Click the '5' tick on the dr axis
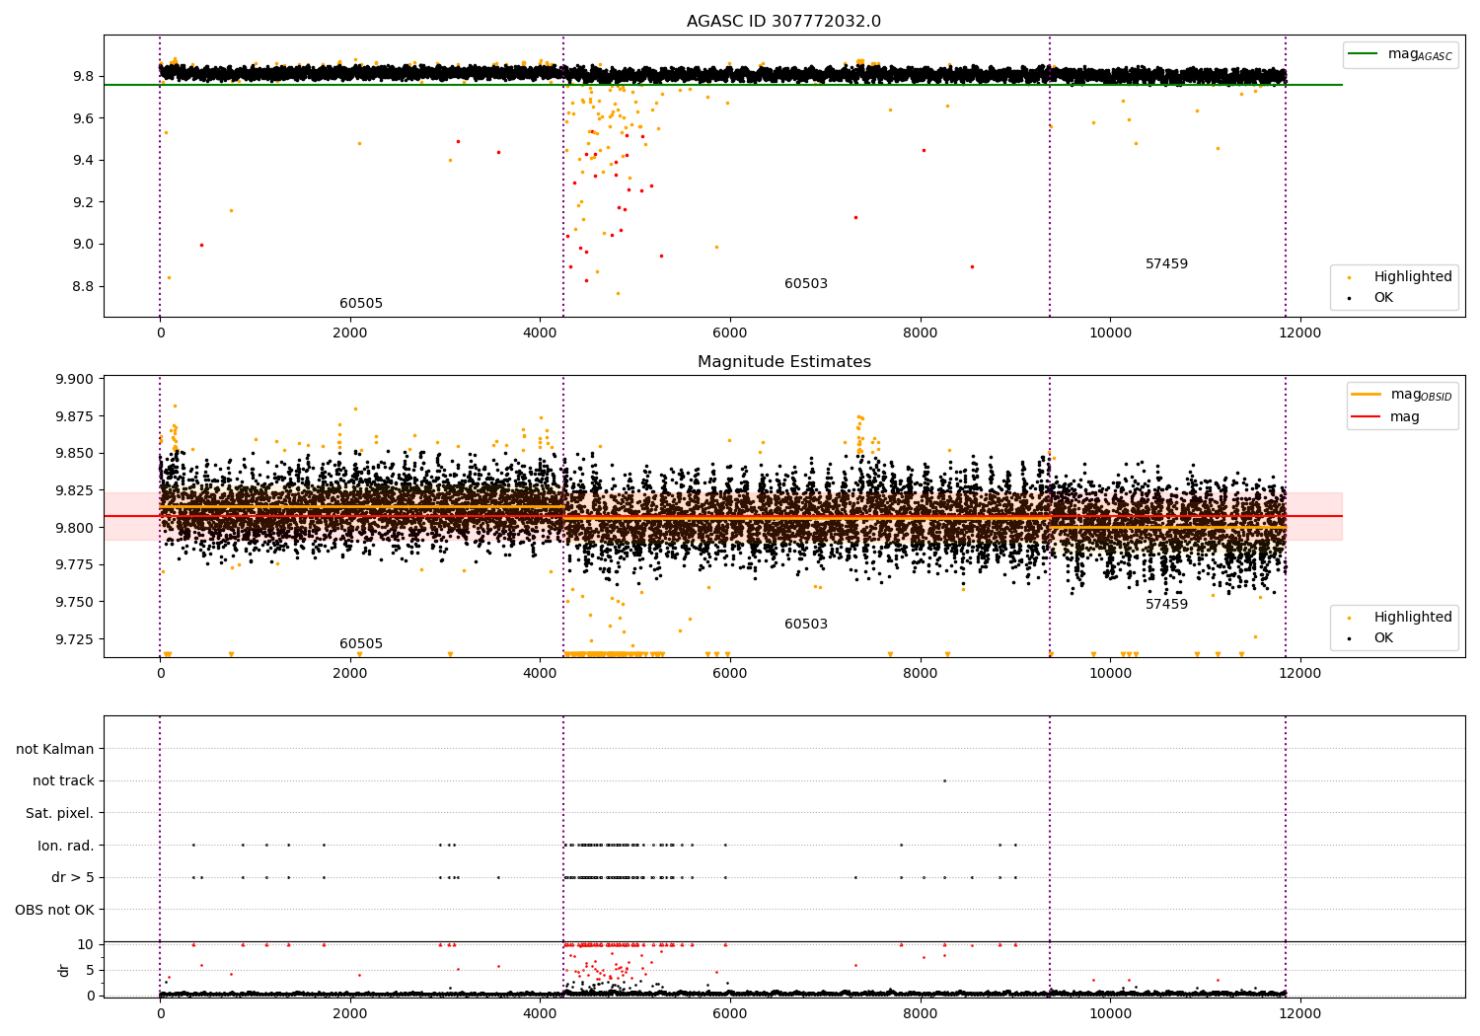 point(91,971)
